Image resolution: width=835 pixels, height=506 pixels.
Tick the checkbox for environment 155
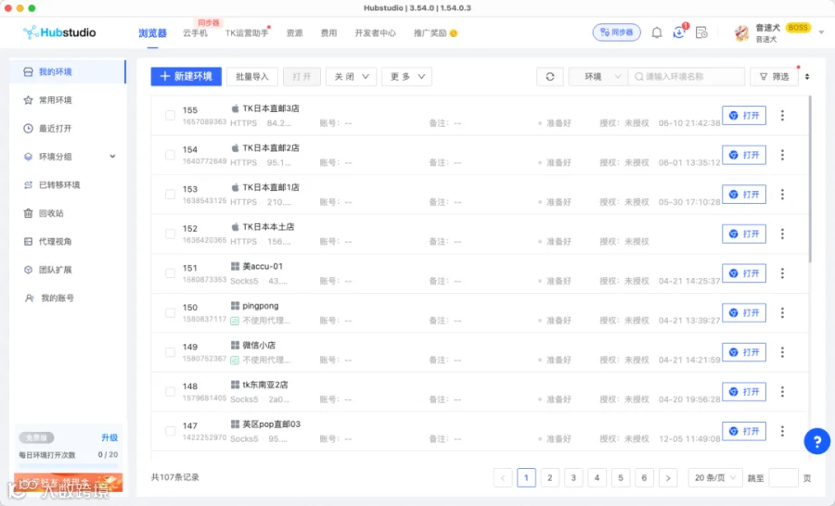pos(170,116)
